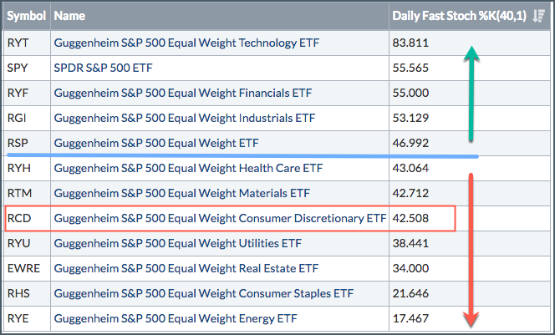The width and height of the screenshot is (555, 335).
Task: Open Equal Weight Consumer Discretionary ETF link
Action: [x=219, y=220]
